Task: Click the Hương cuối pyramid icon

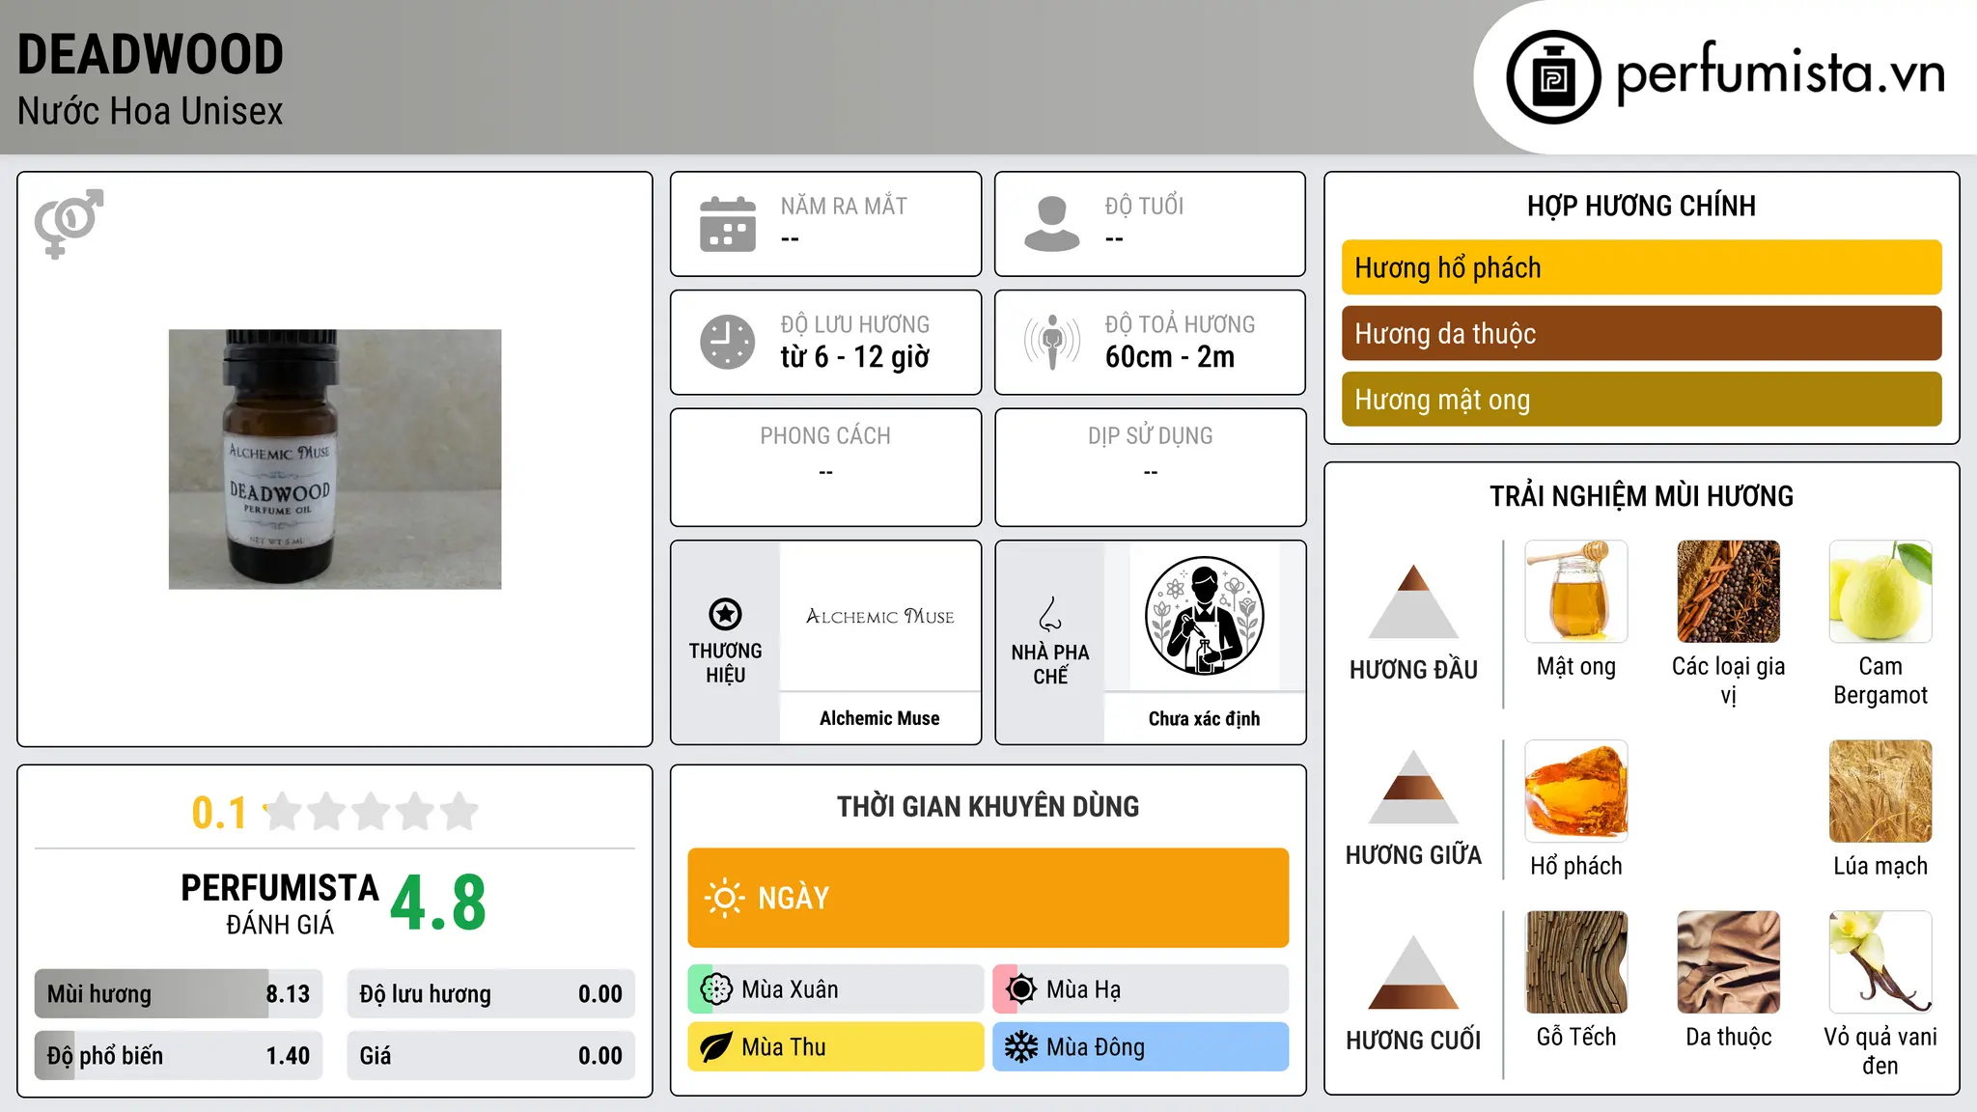Action: point(1413,972)
